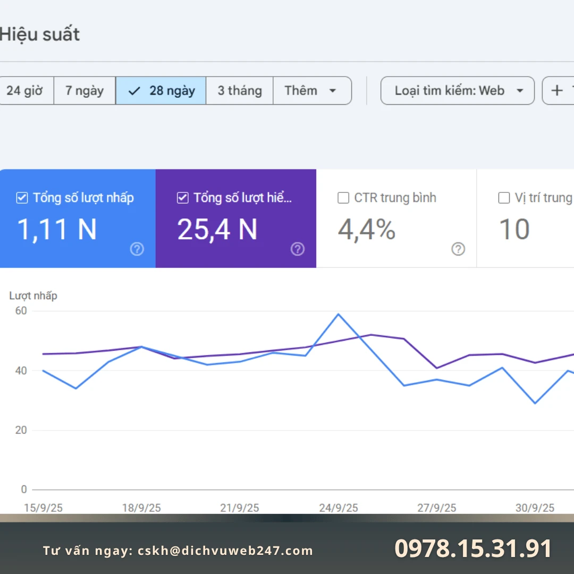Switch to the 24 giờ range
The width and height of the screenshot is (574, 574).
pyautogui.click(x=24, y=90)
